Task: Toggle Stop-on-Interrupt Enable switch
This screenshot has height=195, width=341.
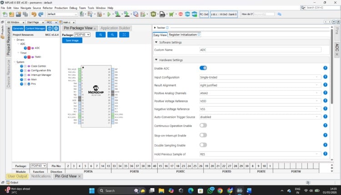Action: point(203,135)
